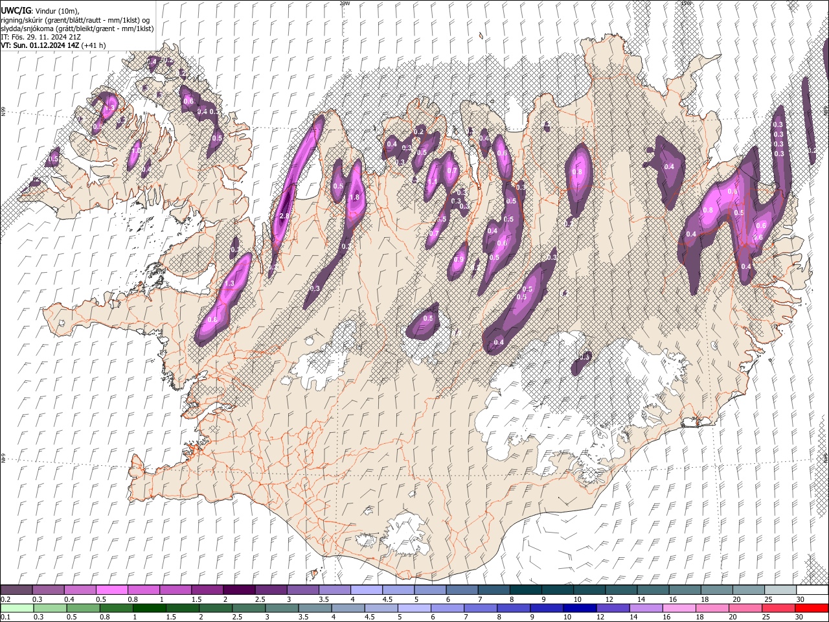Click the "15W" longitude label
The image size is (829, 622).
pos(686,3)
